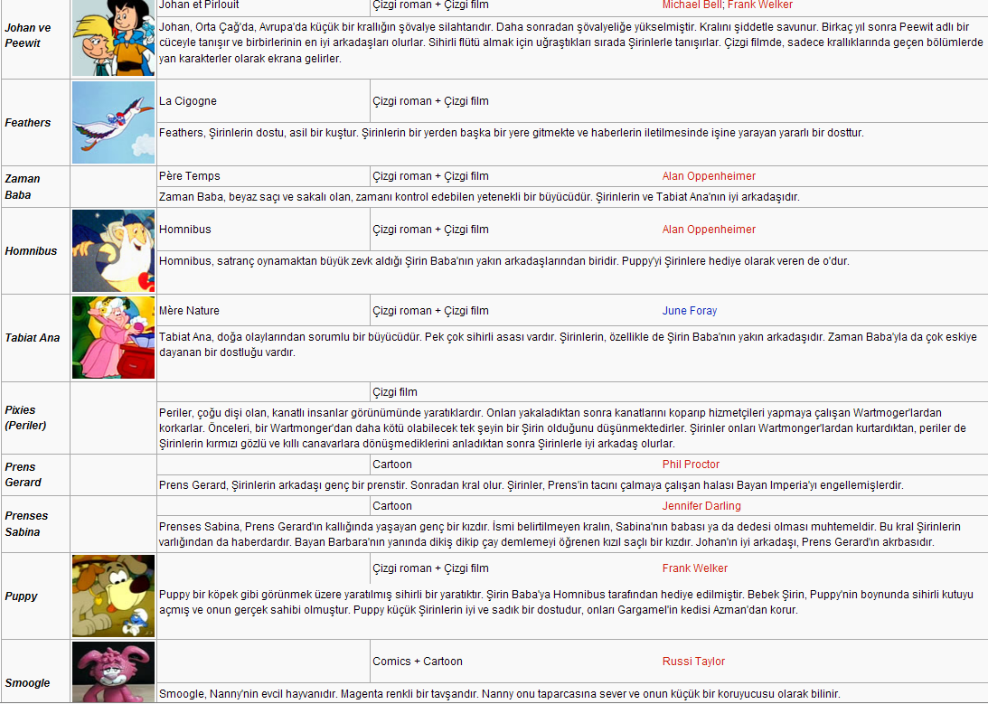This screenshot has height=704, width=988.
Task: Select the 'Zaman Baba' row heading
Action: coord(23,187)
